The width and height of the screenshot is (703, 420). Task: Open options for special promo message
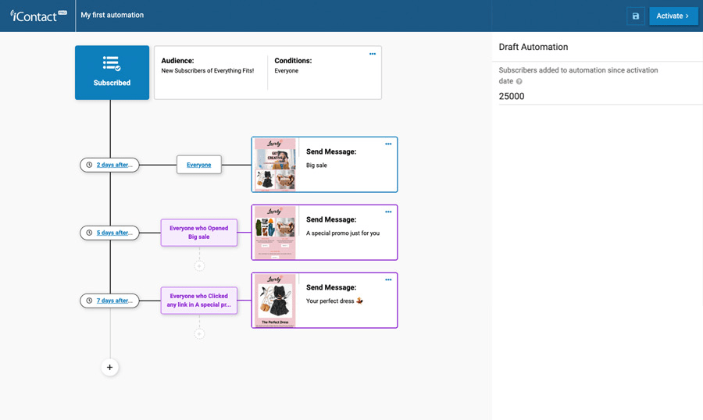coord(388,212)
